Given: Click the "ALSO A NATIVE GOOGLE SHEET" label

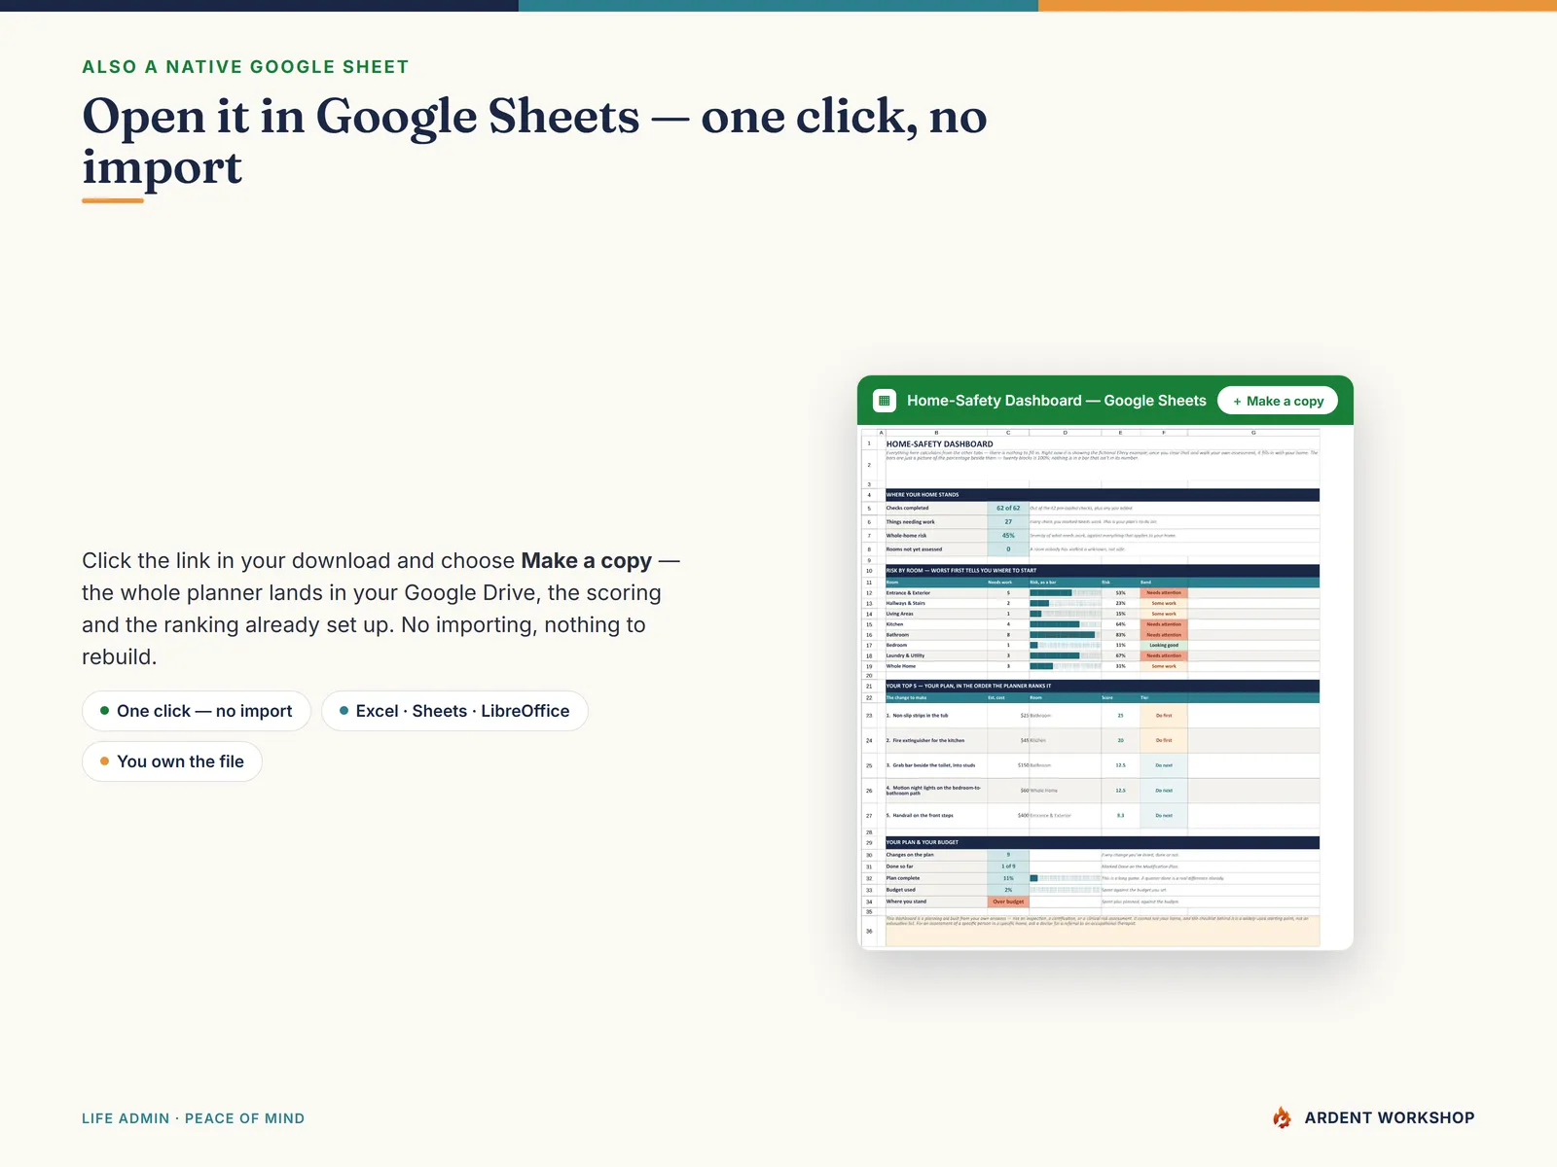Looking at the screenshot, I should pos(245,67).
